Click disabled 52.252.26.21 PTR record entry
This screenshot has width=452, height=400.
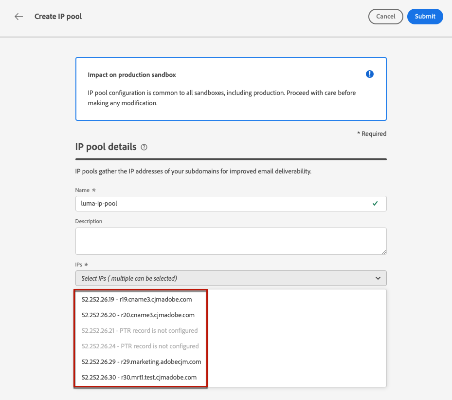(x=140, y=331)
